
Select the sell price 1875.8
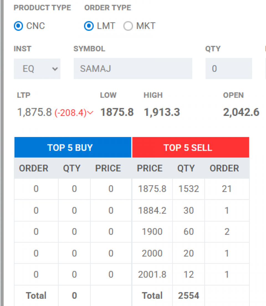coord(152,189)
